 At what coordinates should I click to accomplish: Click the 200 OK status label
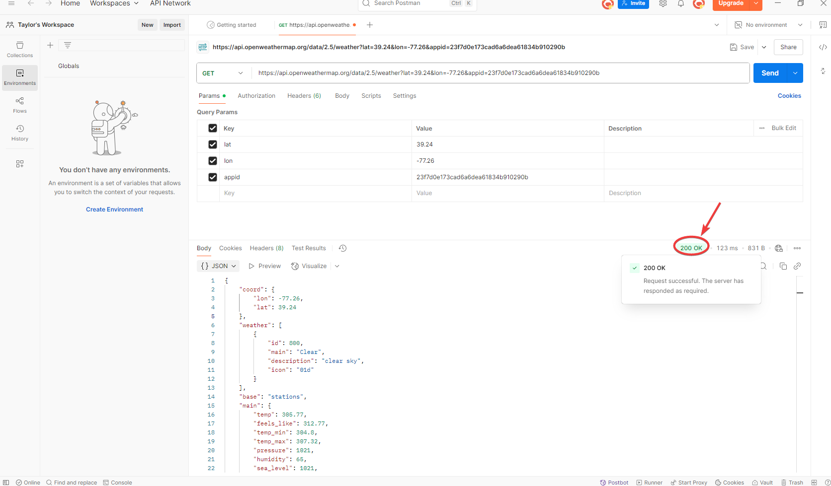click(691, 248)
